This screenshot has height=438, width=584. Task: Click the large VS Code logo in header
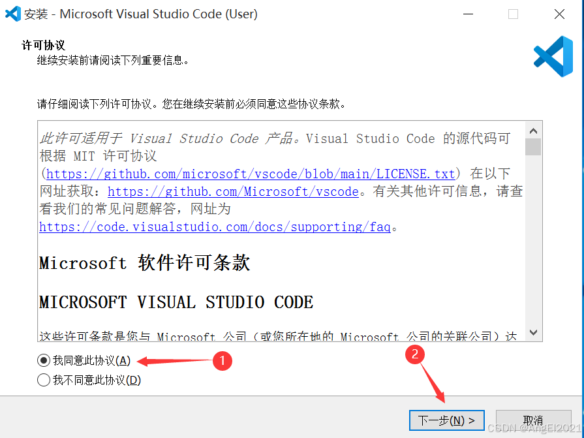(553, 56)
